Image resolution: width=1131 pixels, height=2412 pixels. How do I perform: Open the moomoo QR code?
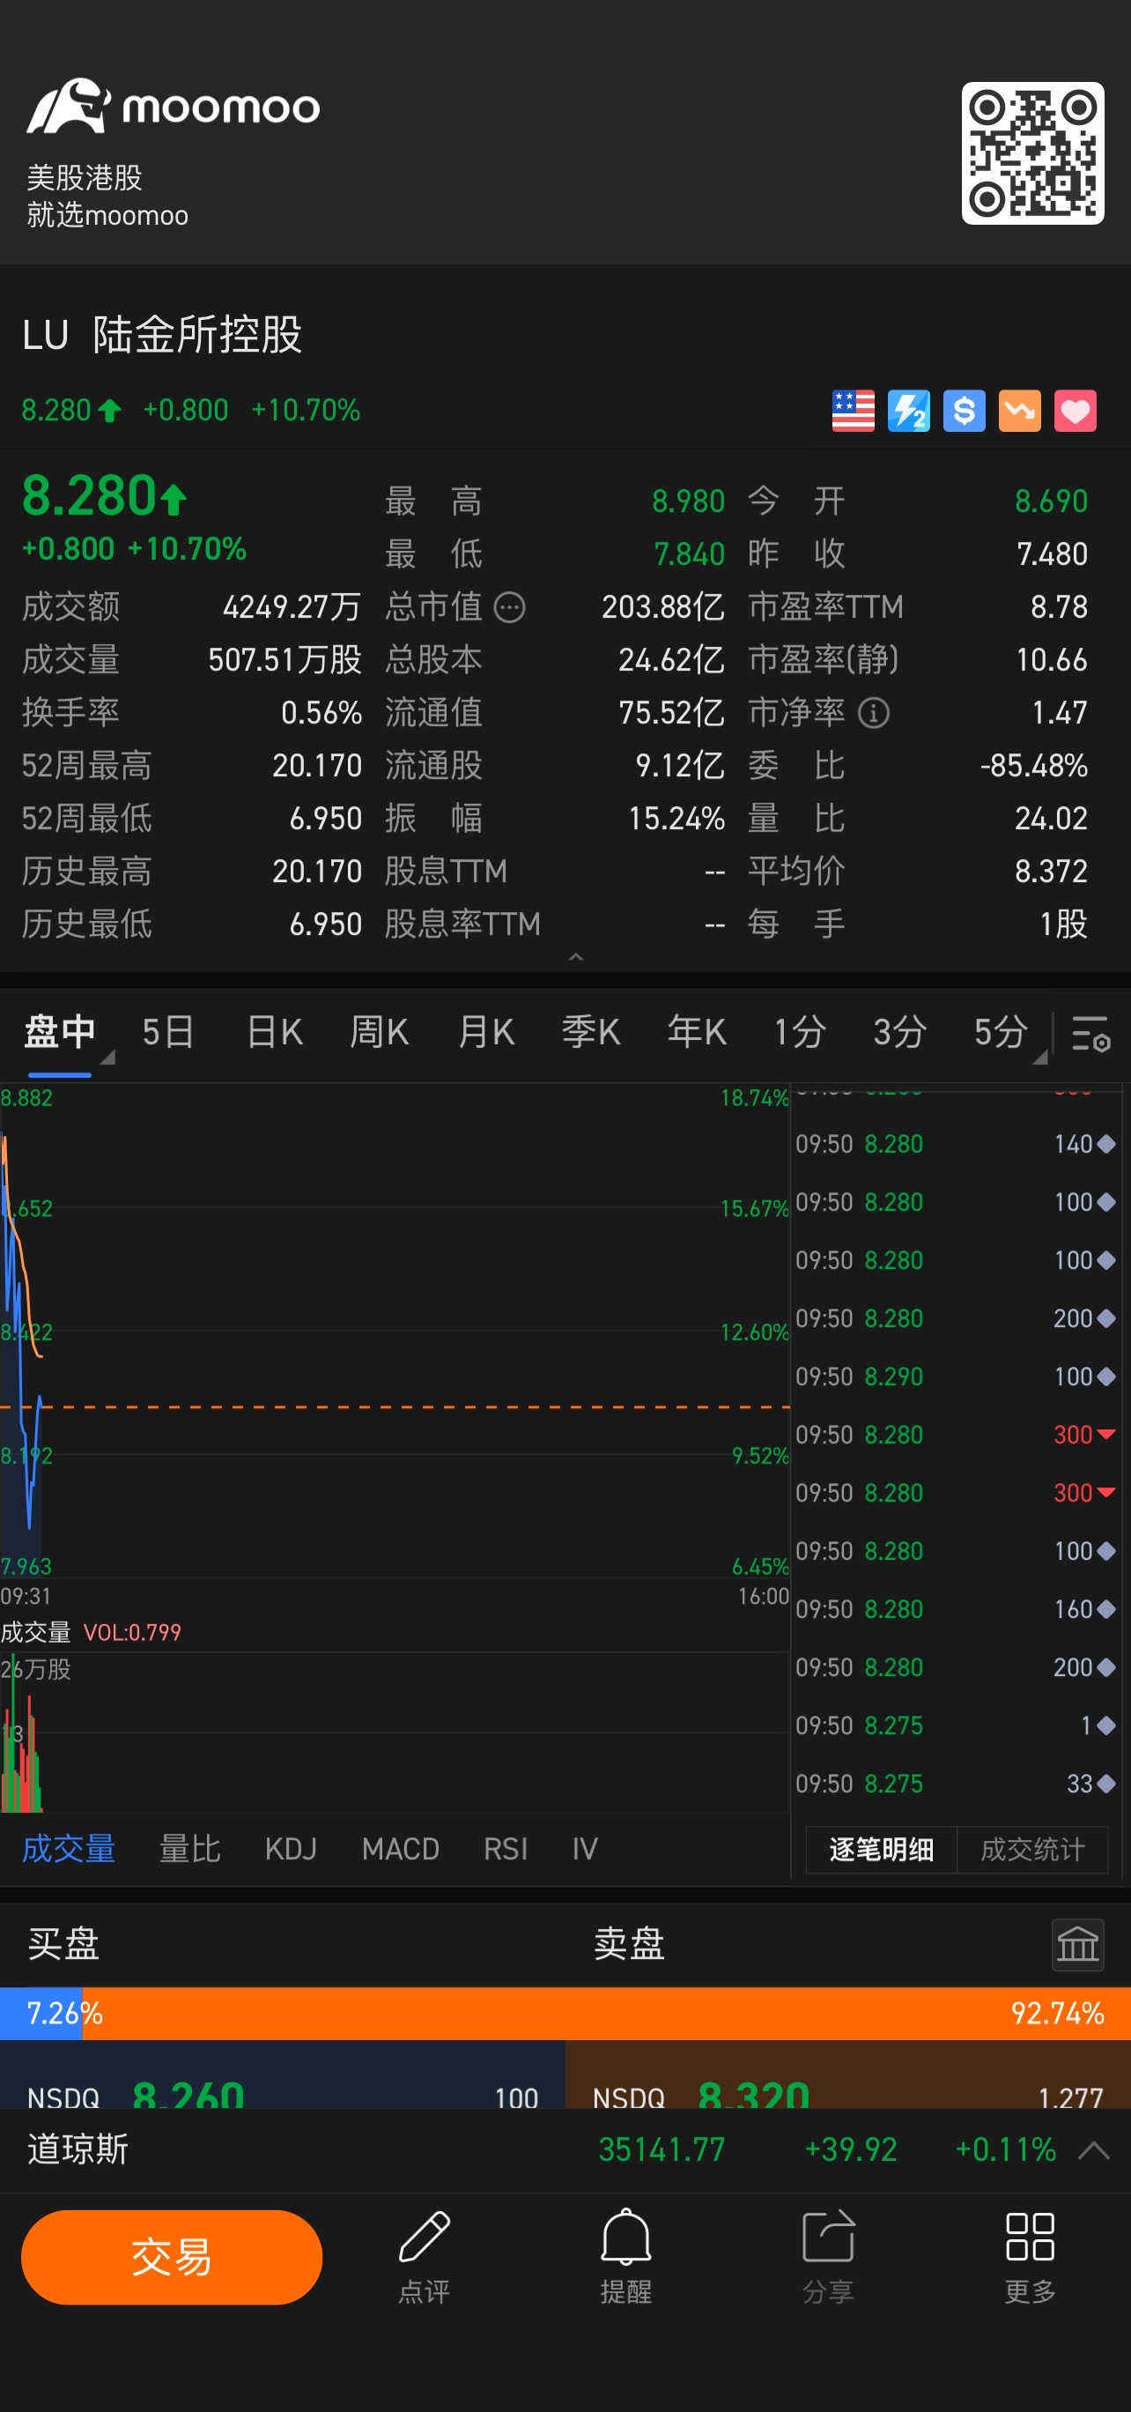coord(1031,152)
